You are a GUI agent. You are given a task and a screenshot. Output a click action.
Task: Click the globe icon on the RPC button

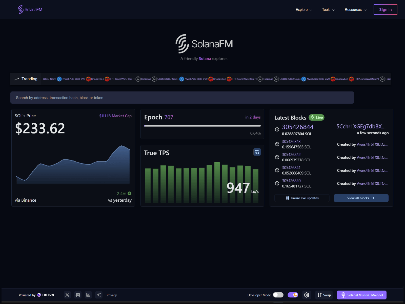coord(343,295)
